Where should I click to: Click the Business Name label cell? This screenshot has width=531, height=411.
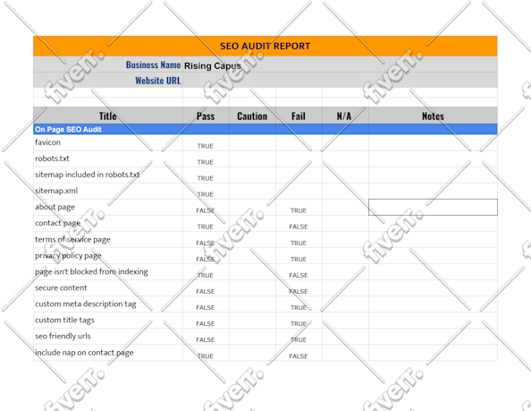click(108, 64)
